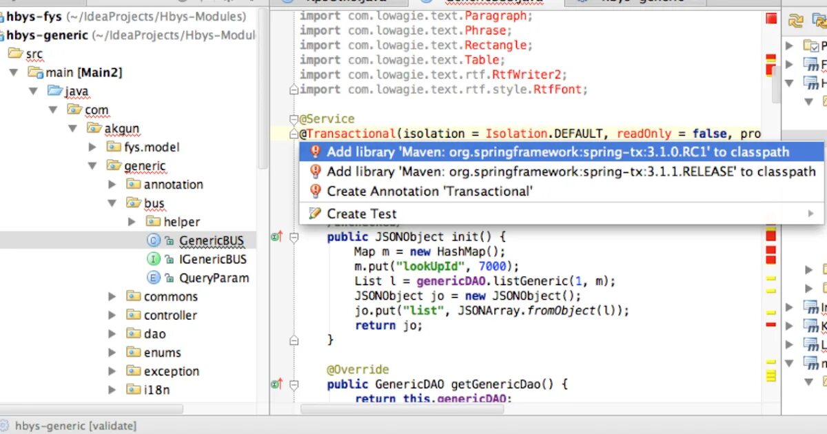Click the exception package icon
The height and width of the screenshot is (434, 827).
(133, 371)
